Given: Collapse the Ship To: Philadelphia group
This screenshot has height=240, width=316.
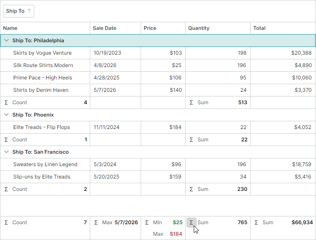Looking at the screenshot, I should 6,41.
